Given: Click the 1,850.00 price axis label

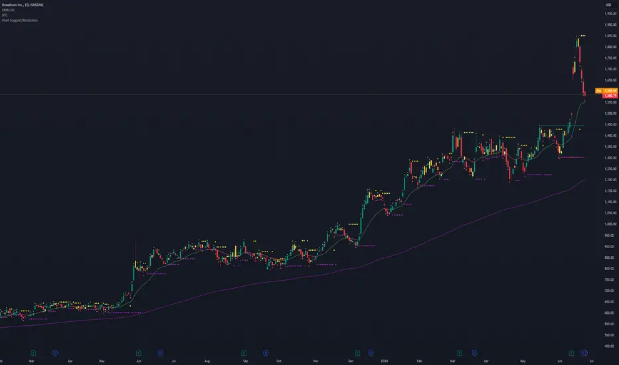Looking at the screenshot, I should (610, 36).
